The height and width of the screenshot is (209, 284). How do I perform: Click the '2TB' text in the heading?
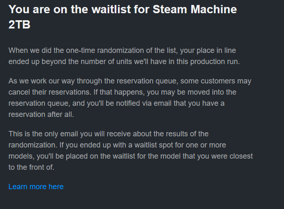(x=19, y=24)
